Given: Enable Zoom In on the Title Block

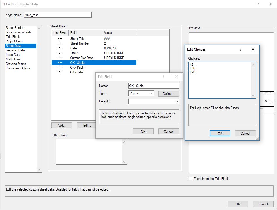Looking at the screenshot, I should coord(191,178).
